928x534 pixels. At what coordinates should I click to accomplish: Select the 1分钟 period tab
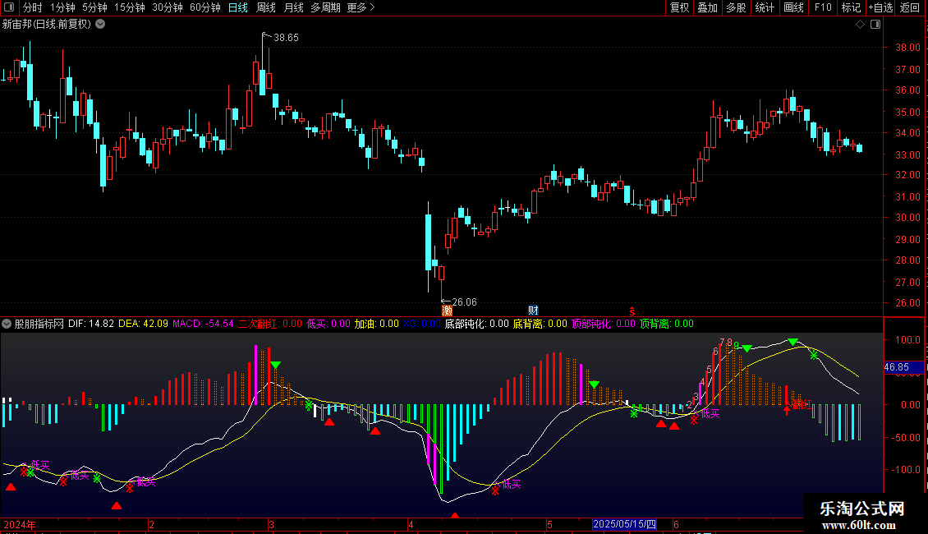click(x=62, y=7)
